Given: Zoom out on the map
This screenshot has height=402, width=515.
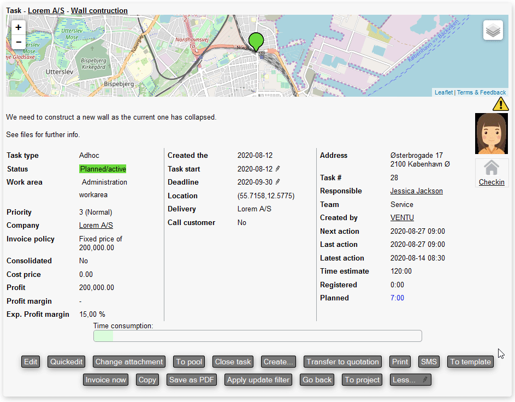Looking at the screenshot, I should [x=19, y=42].
